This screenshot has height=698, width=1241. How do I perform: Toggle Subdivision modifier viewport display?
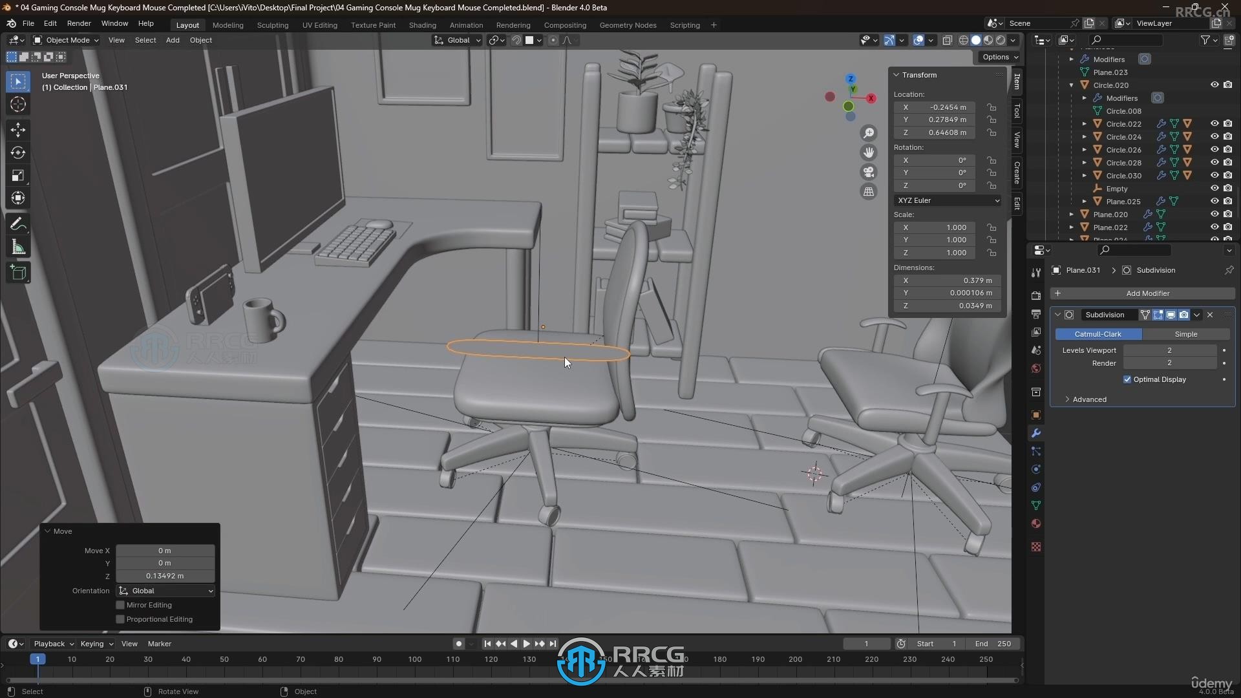pos(1171,315)
